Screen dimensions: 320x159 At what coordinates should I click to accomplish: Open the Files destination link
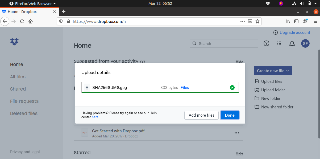[185, 88]
